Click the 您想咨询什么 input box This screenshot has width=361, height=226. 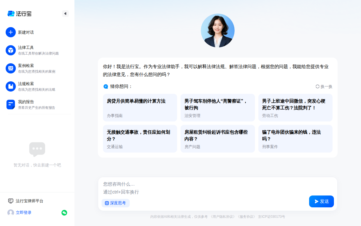(218, 188)
